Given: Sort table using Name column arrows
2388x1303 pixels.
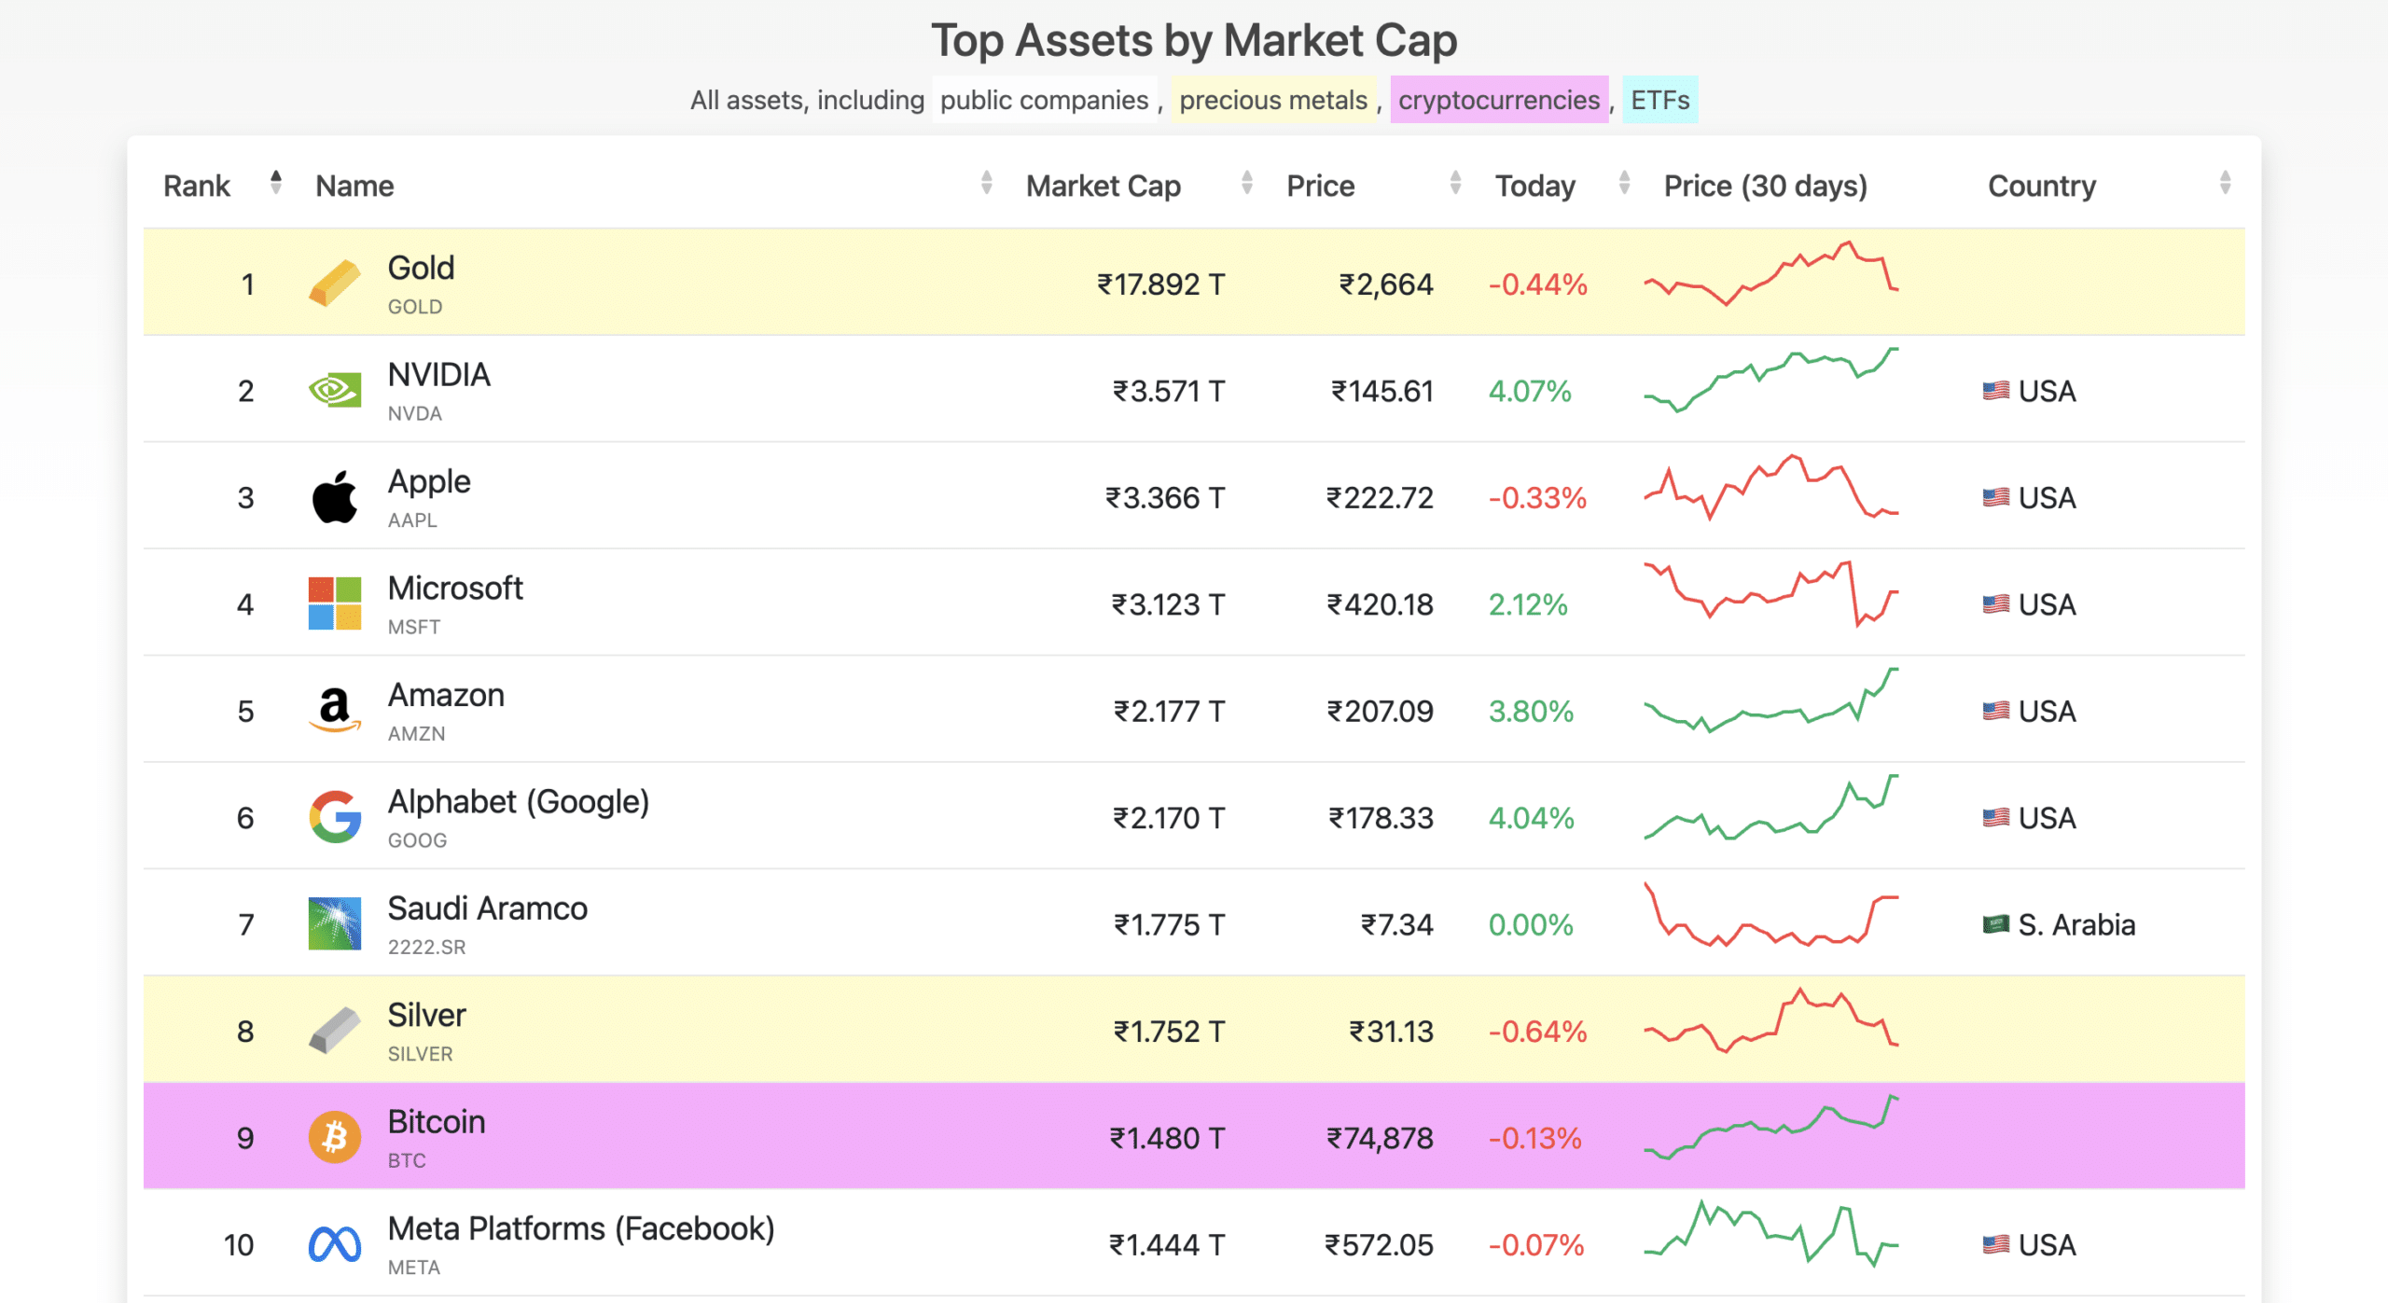Looking at the screenshot, I should [x=986, y=183].
